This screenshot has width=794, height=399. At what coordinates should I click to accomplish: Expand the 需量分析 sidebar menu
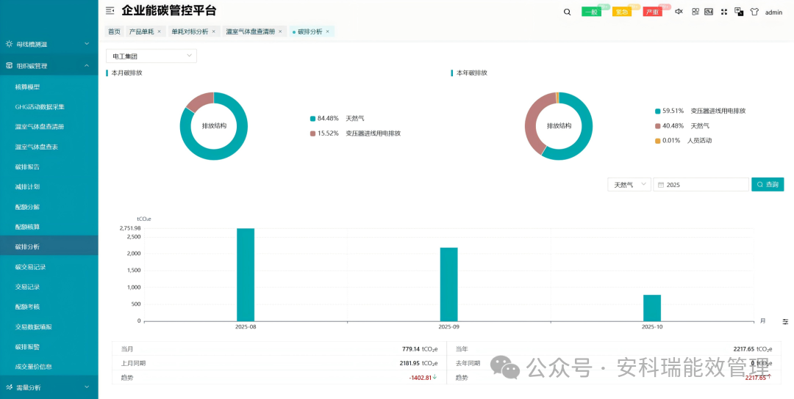49,387
